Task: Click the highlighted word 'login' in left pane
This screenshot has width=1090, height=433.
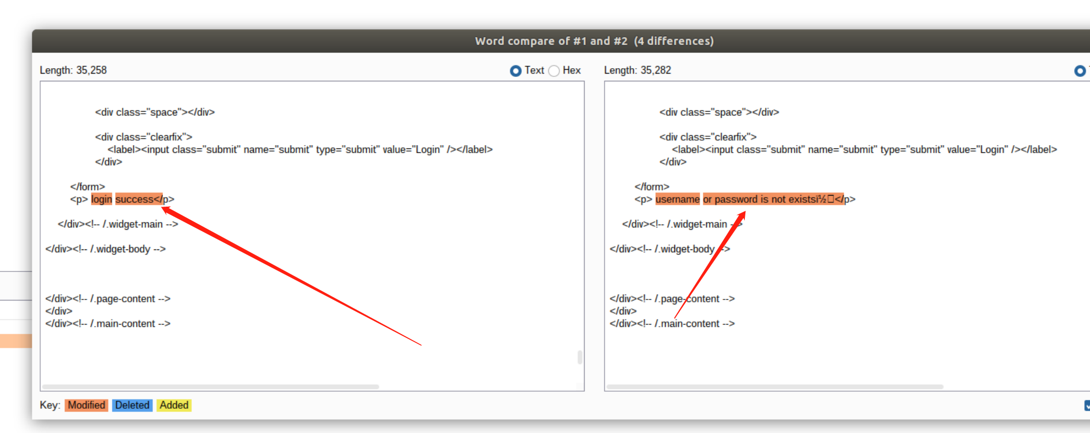Action: pyautogui.click(x=101, y=199)
